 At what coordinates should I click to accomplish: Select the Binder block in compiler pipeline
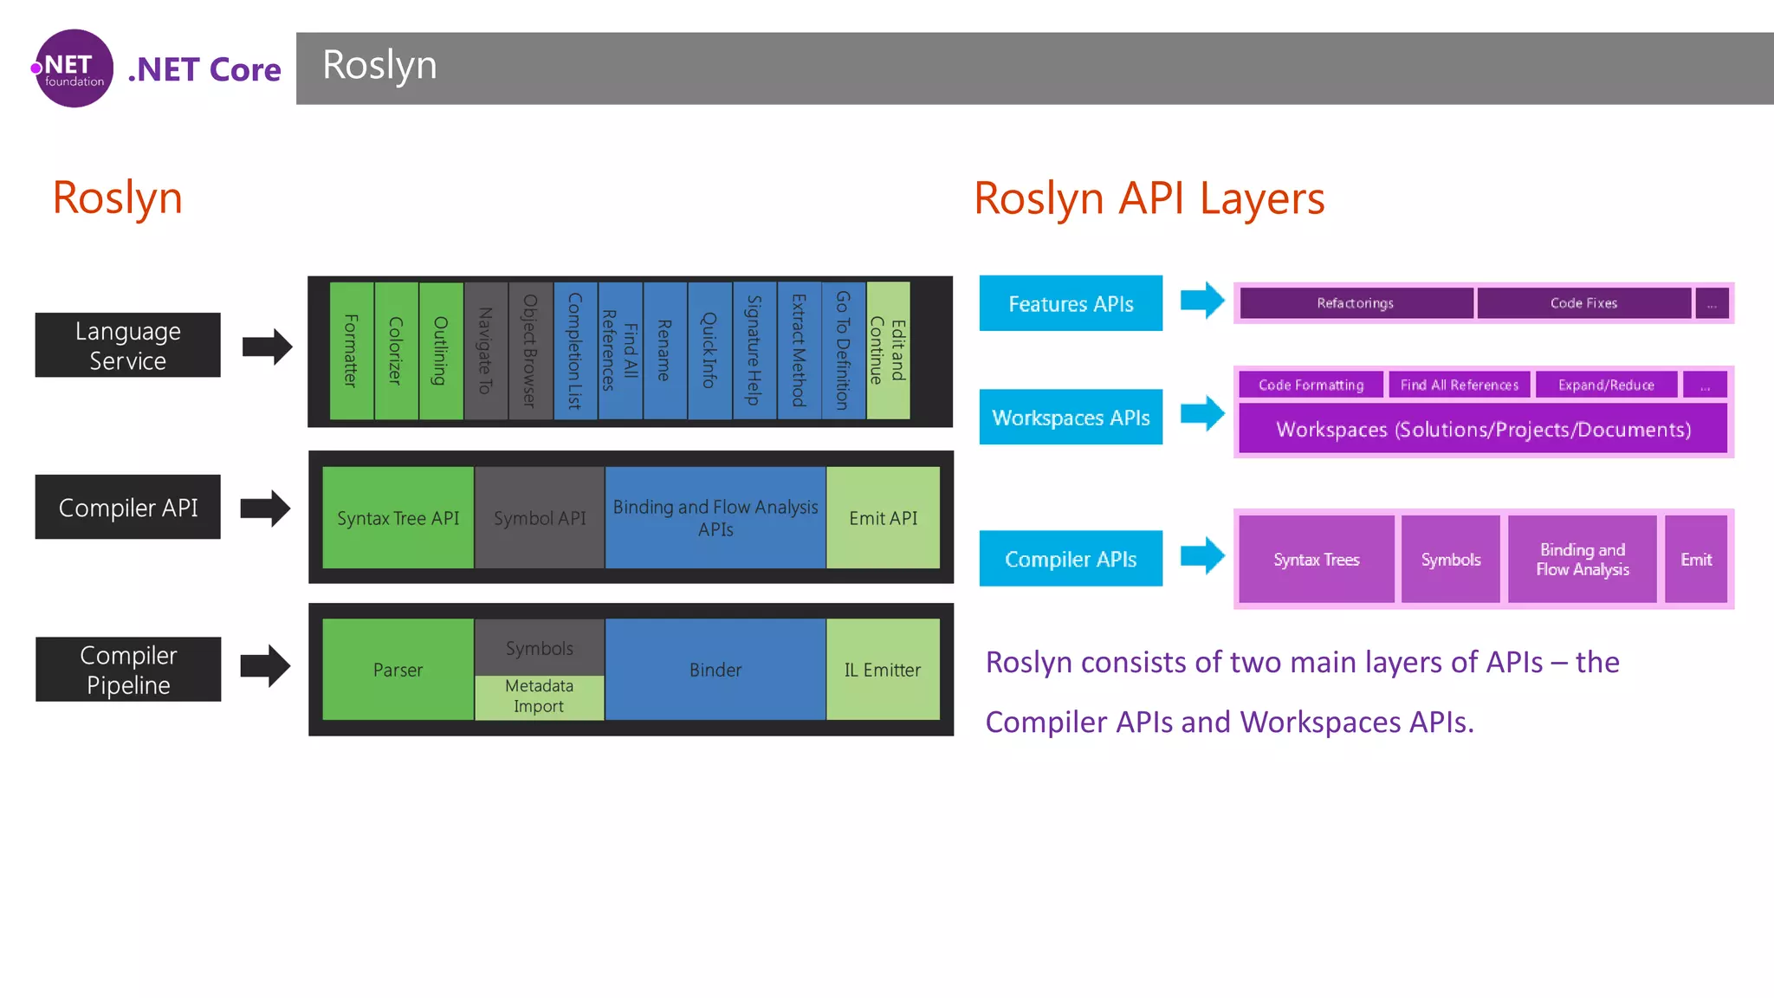[x=715, y=670]
